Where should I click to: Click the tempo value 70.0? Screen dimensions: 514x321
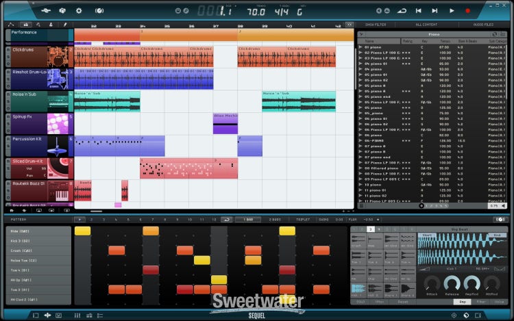(x=256, y=11)
